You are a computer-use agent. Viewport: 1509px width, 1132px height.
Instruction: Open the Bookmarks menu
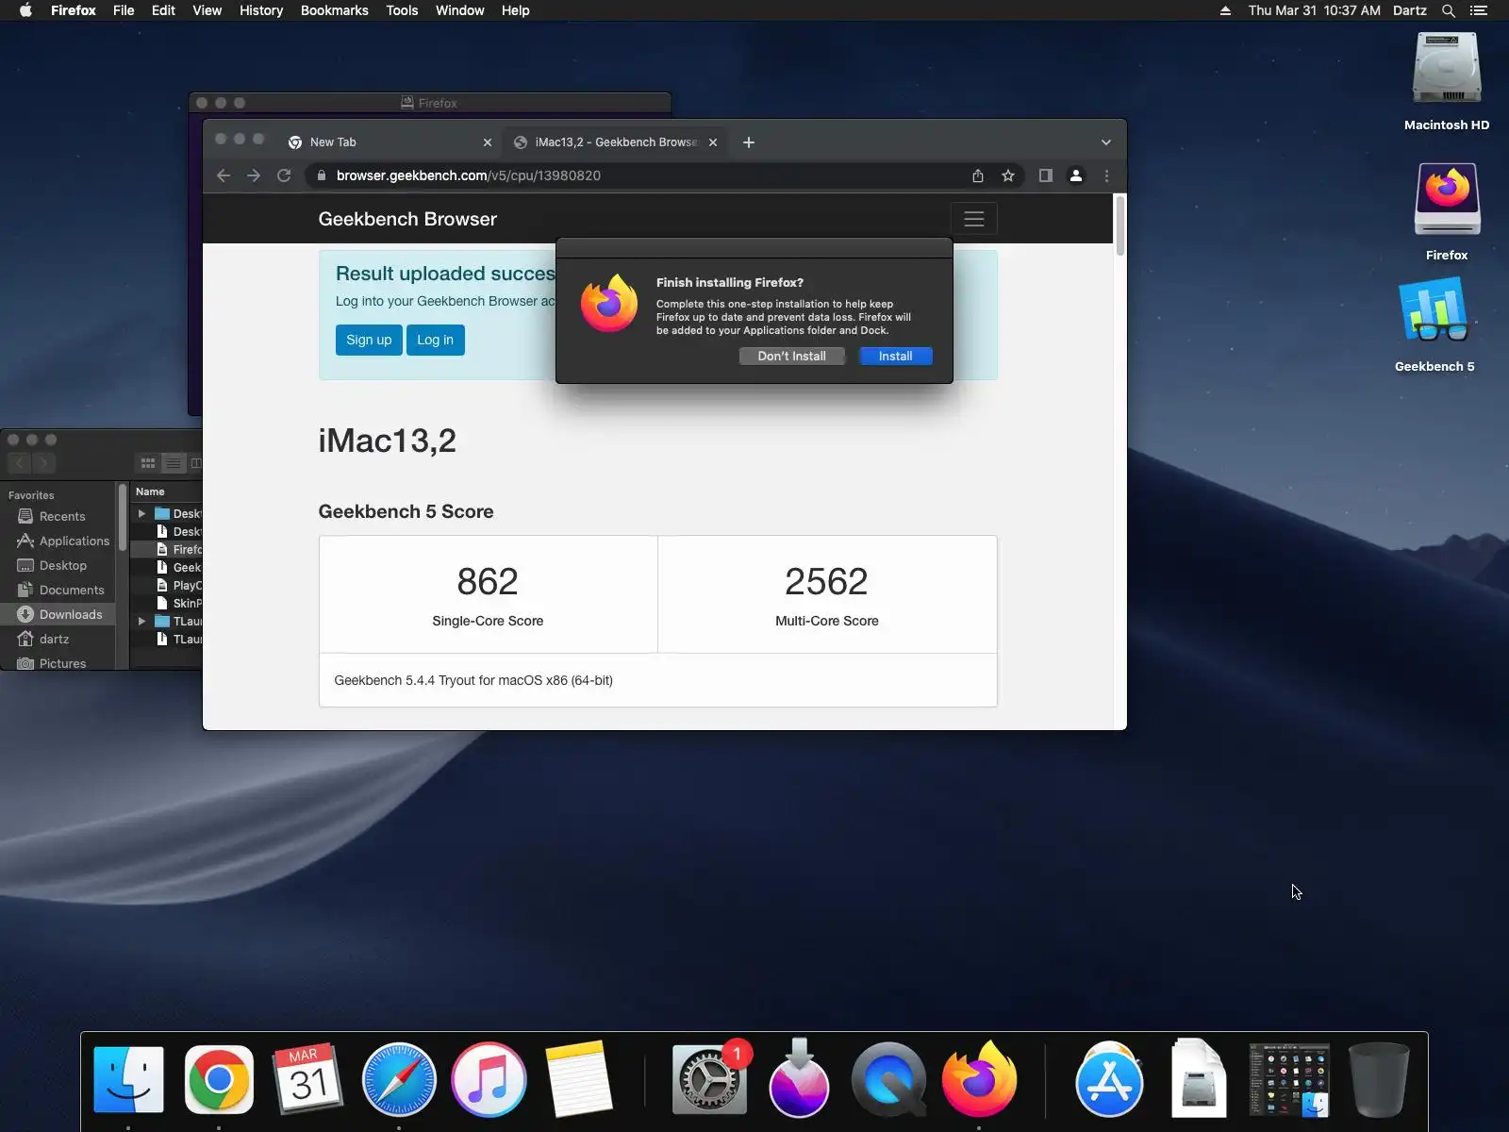point(335,10)
